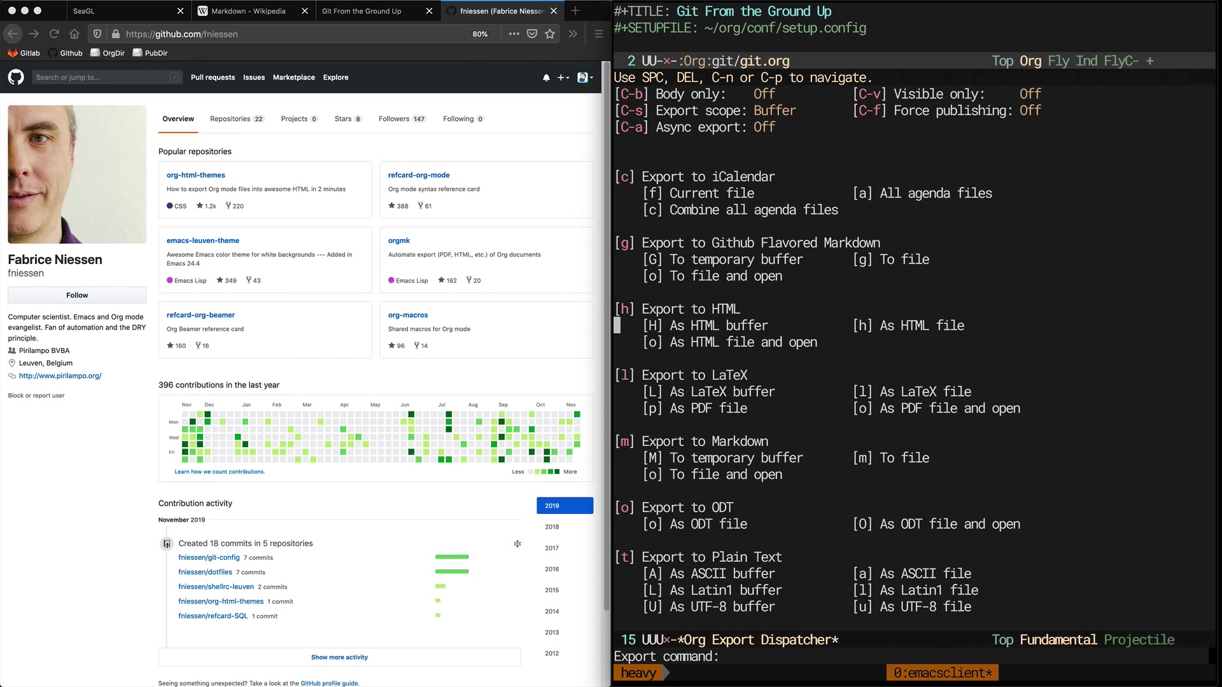Open refcard-org-mode repository

[x=419, y=175]
